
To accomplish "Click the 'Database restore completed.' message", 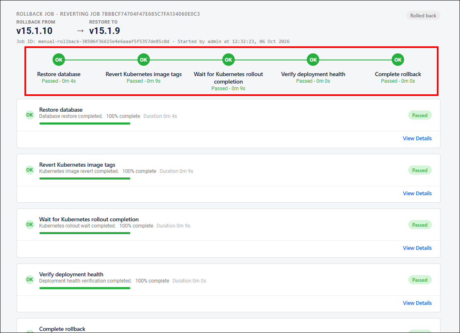I will coord(71,116).
